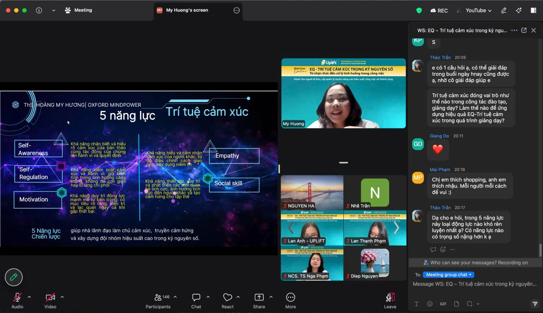
Task: Open the Participants list
Action: pos(158,300)
